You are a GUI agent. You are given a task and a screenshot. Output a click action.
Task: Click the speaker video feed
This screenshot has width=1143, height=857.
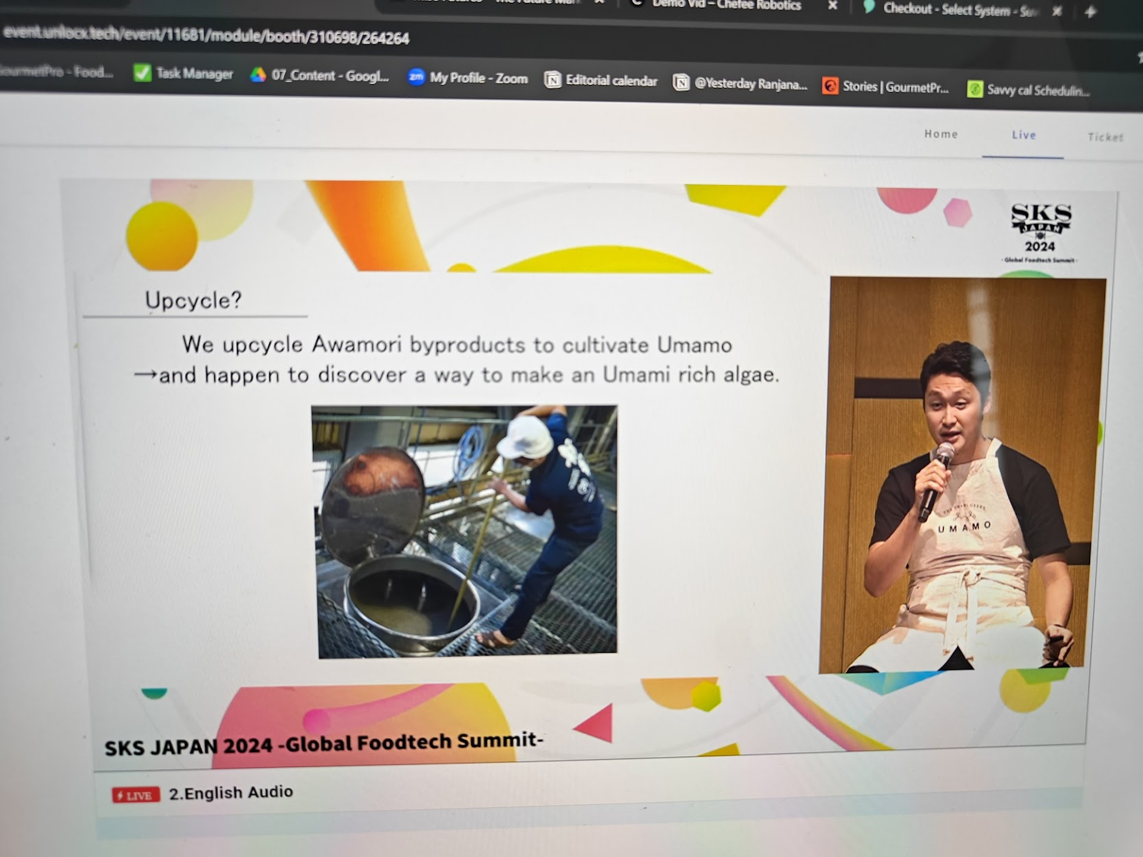(x=962, y=475)
